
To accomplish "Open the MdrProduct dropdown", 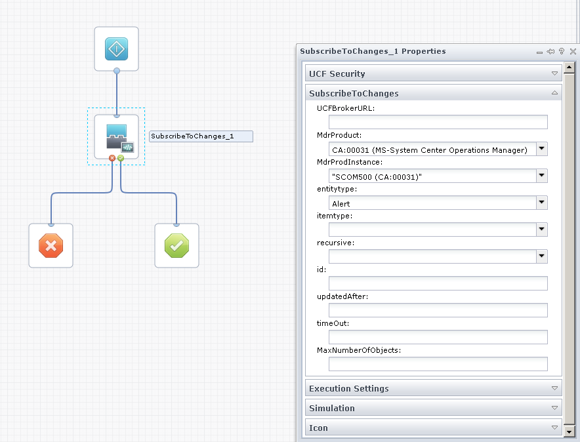I will [x=542, y=148].
